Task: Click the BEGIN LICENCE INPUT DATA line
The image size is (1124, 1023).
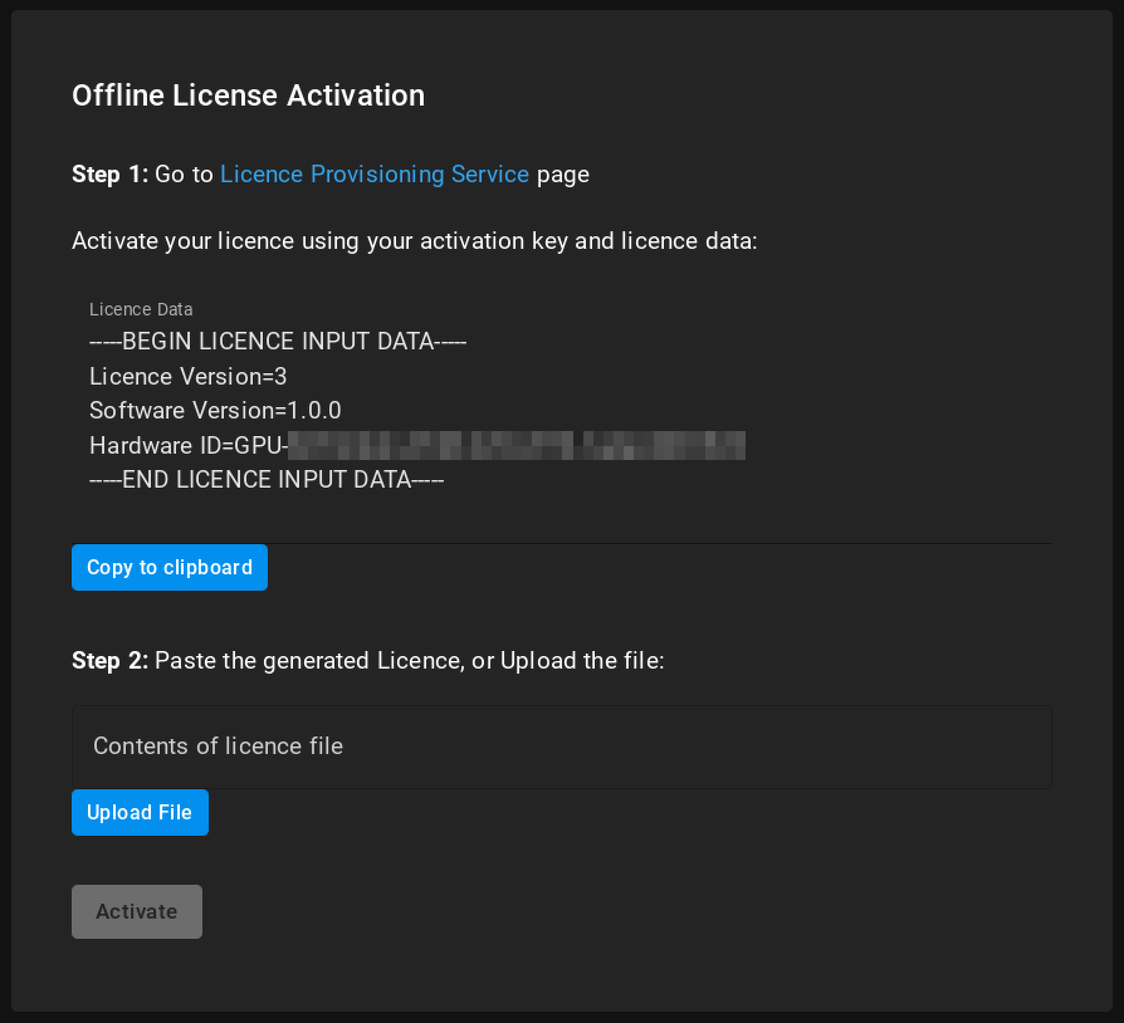Action: pos(277,341)
